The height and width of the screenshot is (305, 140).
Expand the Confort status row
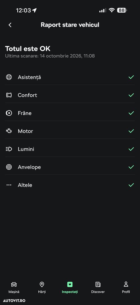coord(70,95)
